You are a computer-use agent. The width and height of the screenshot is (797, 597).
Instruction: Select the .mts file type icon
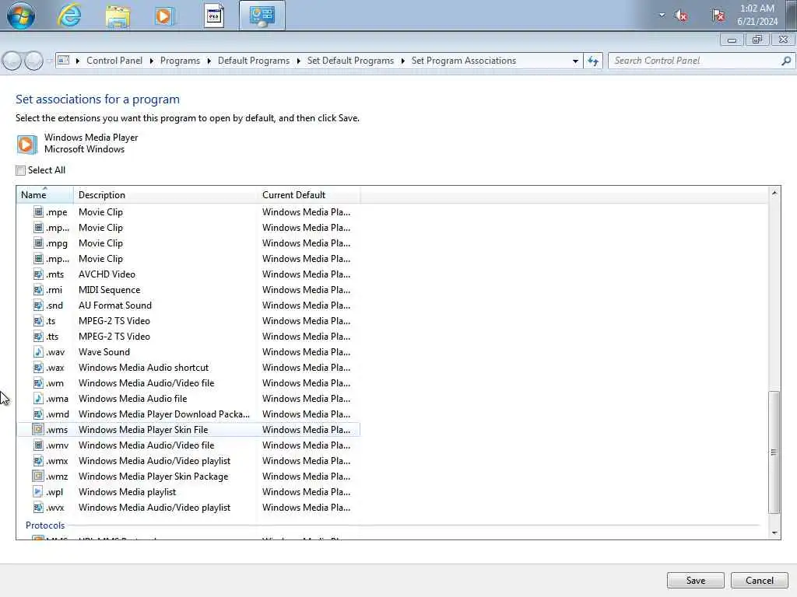point(38,274)
